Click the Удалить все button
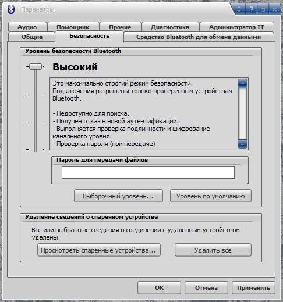This screenshot has width=283, height=302. (x=213, y=250)
